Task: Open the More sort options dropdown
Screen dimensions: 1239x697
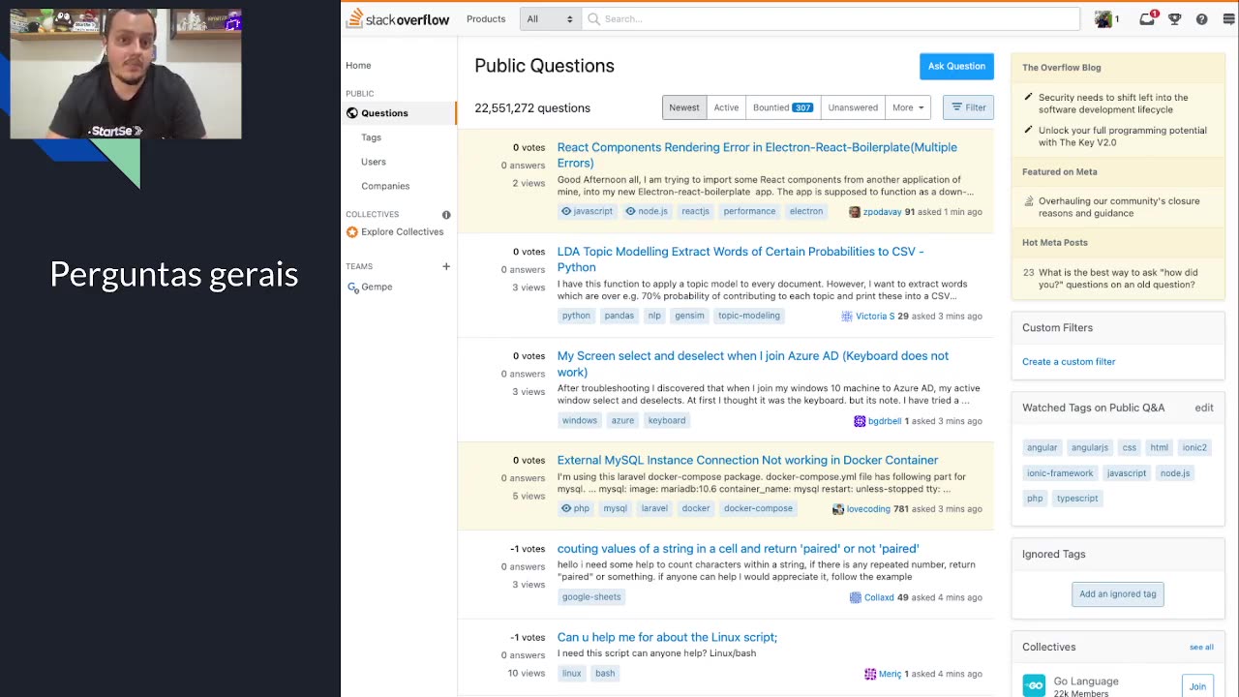Action: pos(908,107)
